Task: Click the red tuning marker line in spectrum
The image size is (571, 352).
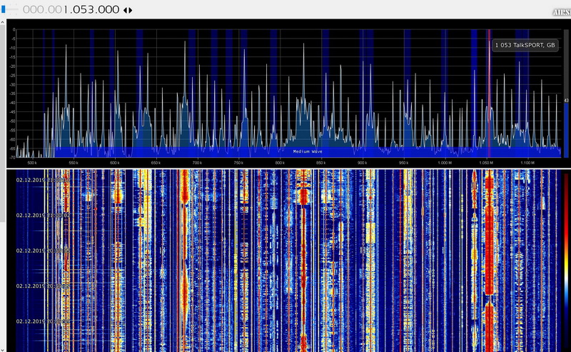Action: coord(489,94)
